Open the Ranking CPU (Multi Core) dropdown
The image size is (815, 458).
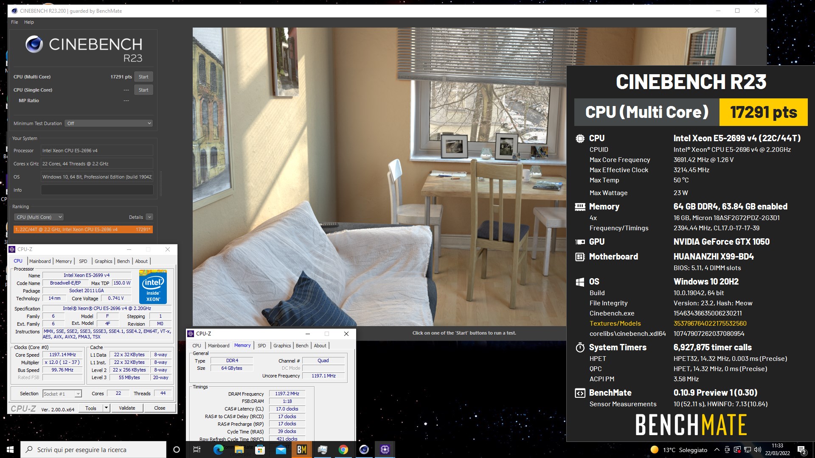[x=39, y=217]
